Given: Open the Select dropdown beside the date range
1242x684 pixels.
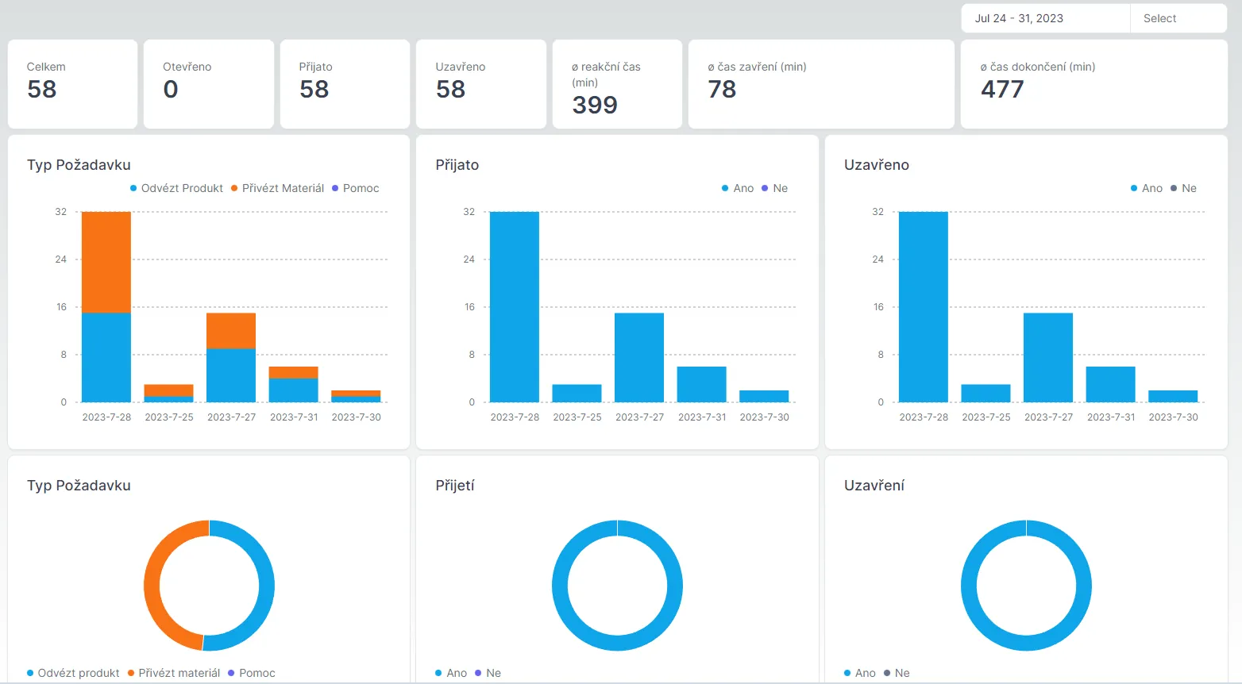Looking at the screenshot, I should coord(1178,18).
